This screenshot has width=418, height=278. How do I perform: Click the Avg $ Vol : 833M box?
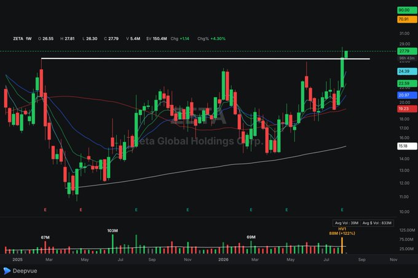click(377, 223)
